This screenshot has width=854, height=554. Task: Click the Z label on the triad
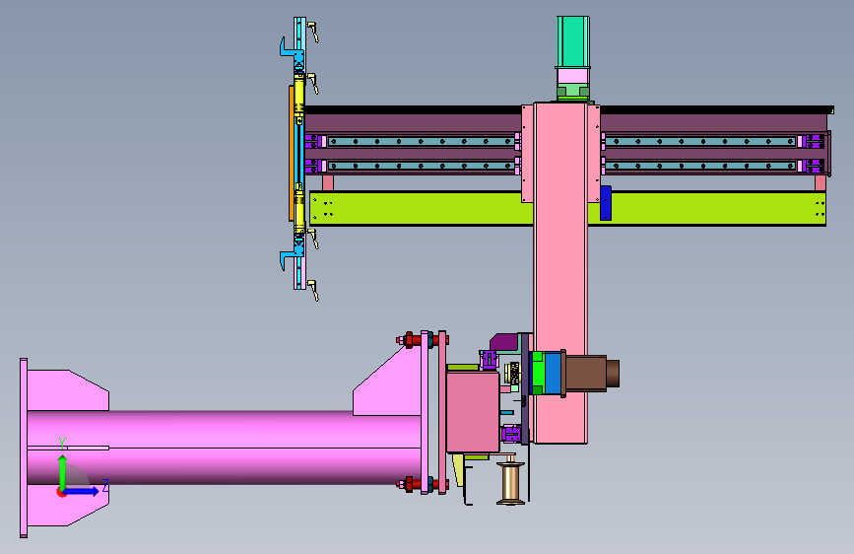pyautogui.click(x=105, y=485)
